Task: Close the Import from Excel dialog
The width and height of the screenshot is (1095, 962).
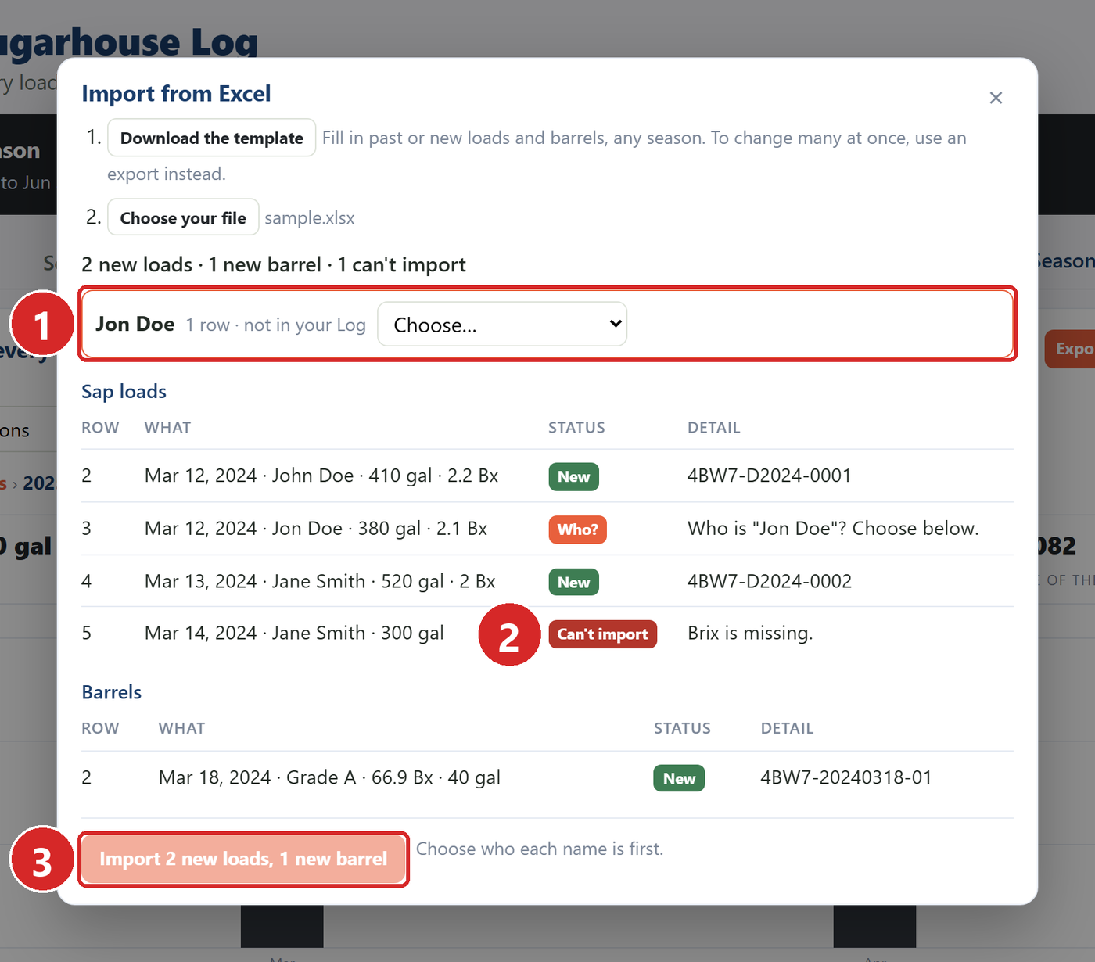Action: coord(996,98)
